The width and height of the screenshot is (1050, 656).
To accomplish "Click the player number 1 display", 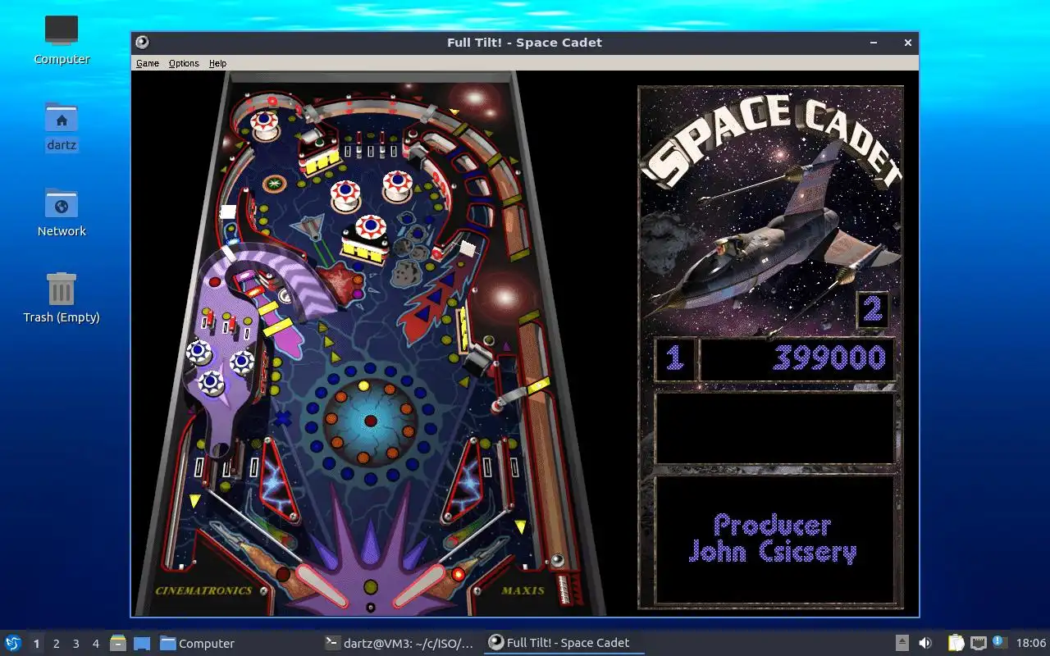I will (674, 358).
